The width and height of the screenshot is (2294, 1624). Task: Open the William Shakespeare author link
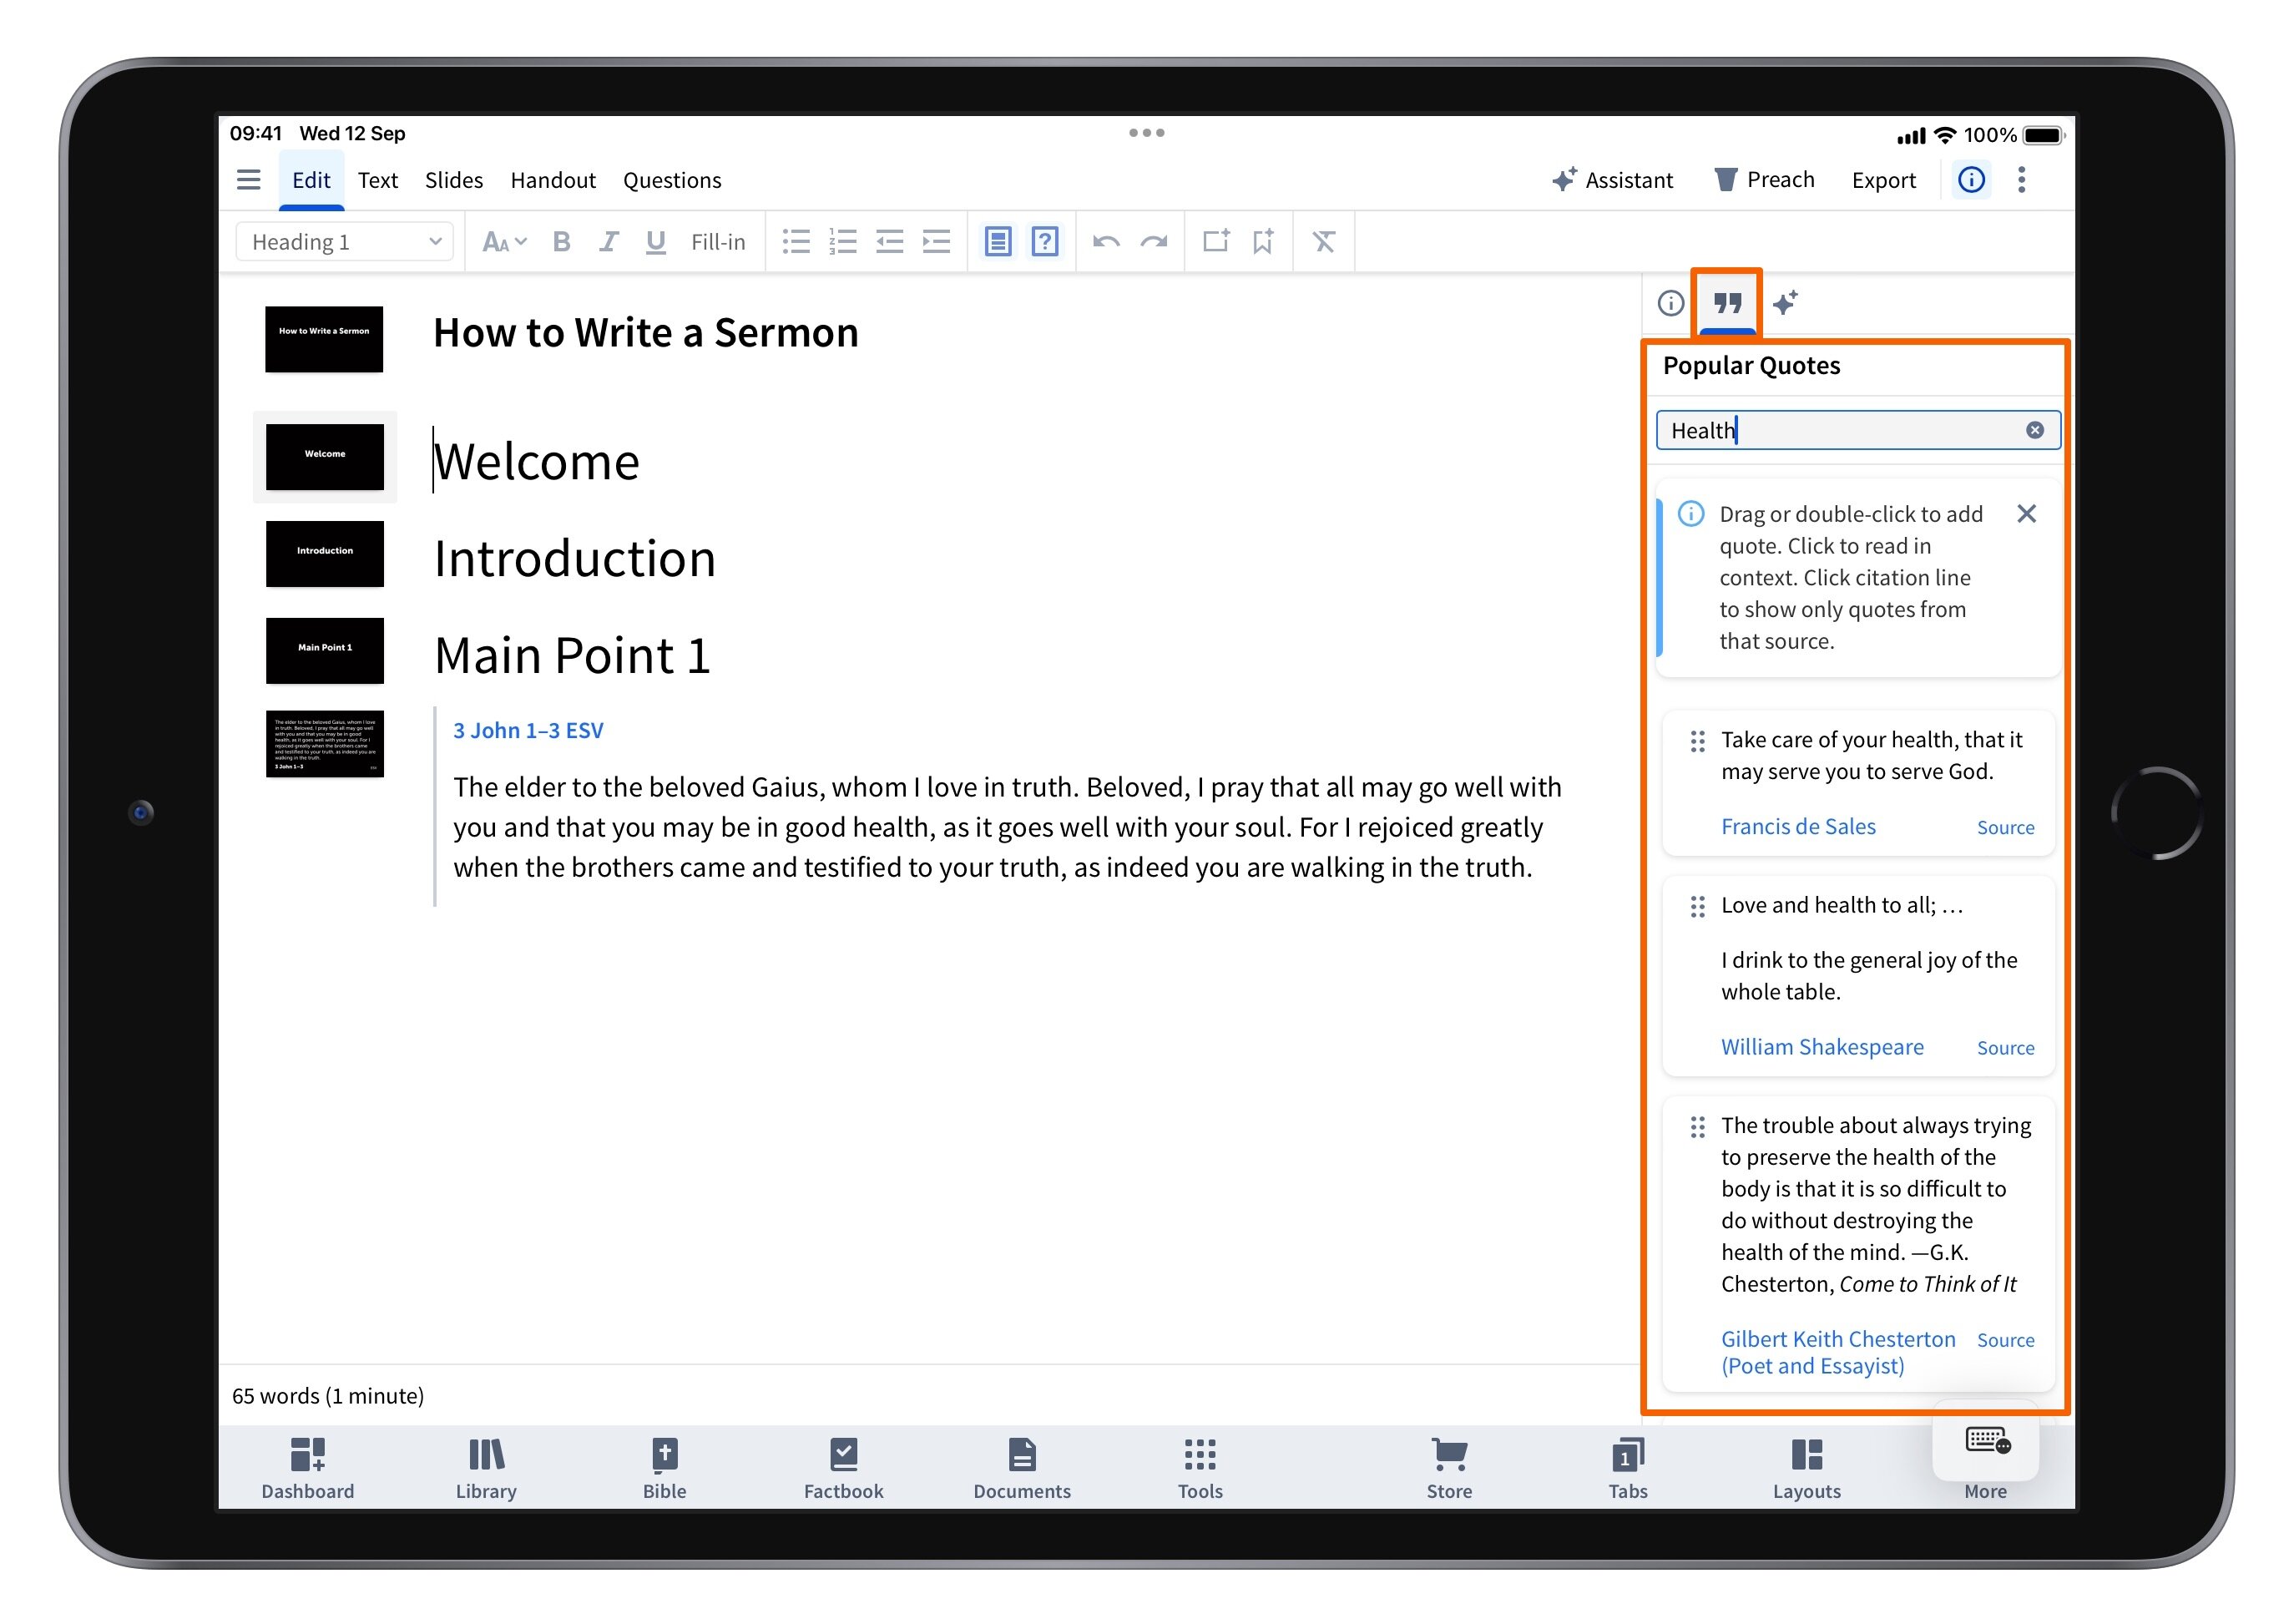1822,1046
